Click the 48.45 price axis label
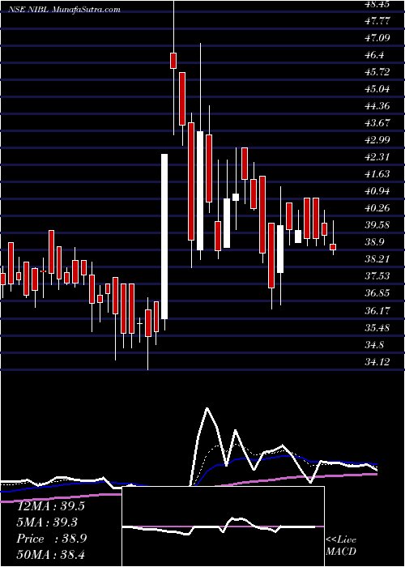The width and height of the screenshot is (405, 567). point(377,4)
